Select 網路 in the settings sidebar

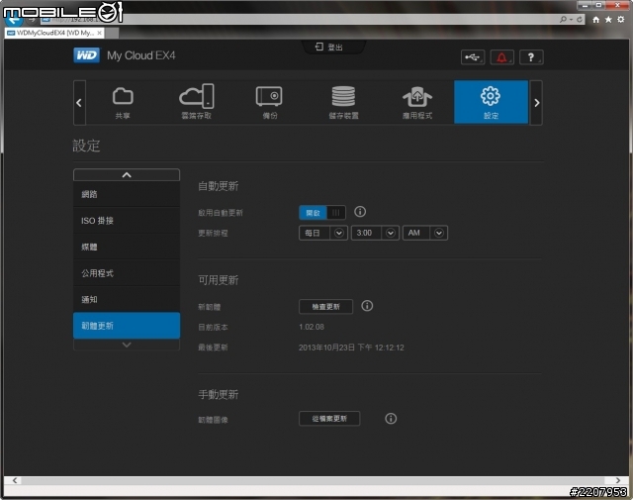click(127, 194)
